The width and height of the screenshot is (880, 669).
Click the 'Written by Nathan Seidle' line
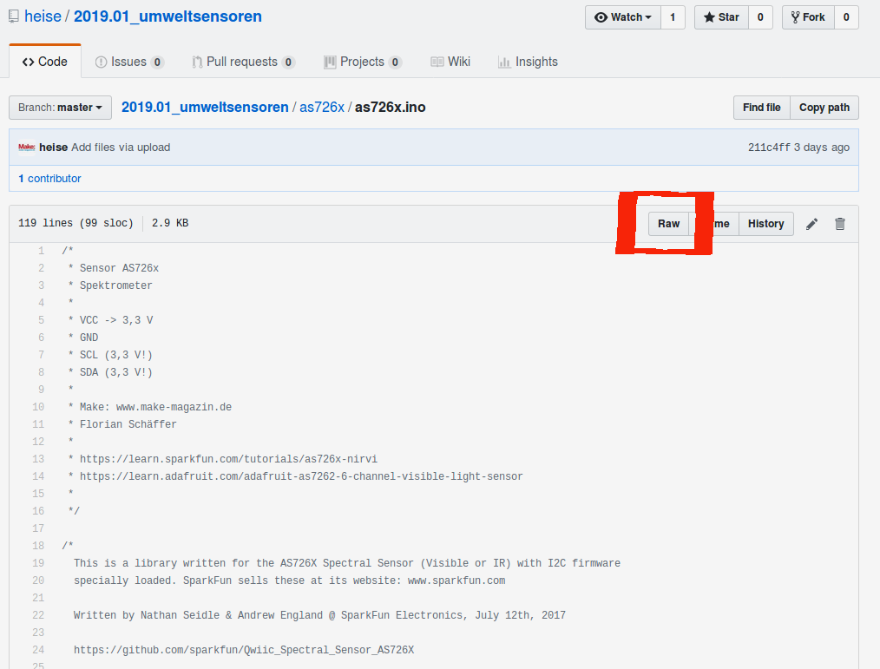click(x=319, y=615)
